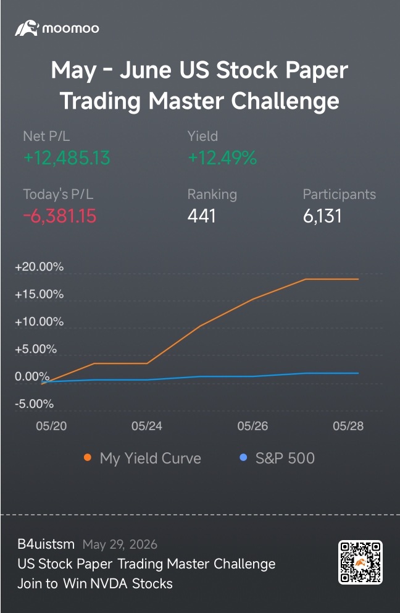
Task: Tap the QR code to join
Action: [x=360, y=562]
